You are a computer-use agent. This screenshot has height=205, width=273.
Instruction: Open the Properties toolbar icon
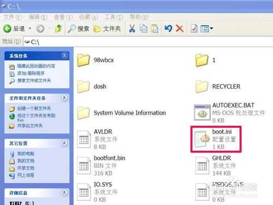coord(194,28)
